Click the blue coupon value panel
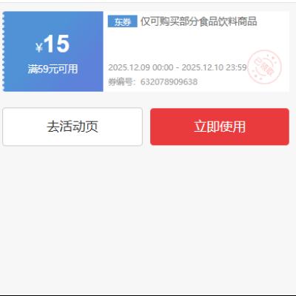 click(x=53, y=51)
